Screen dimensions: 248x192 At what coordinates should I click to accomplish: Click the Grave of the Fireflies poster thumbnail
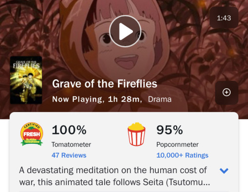tap(26, 80)
